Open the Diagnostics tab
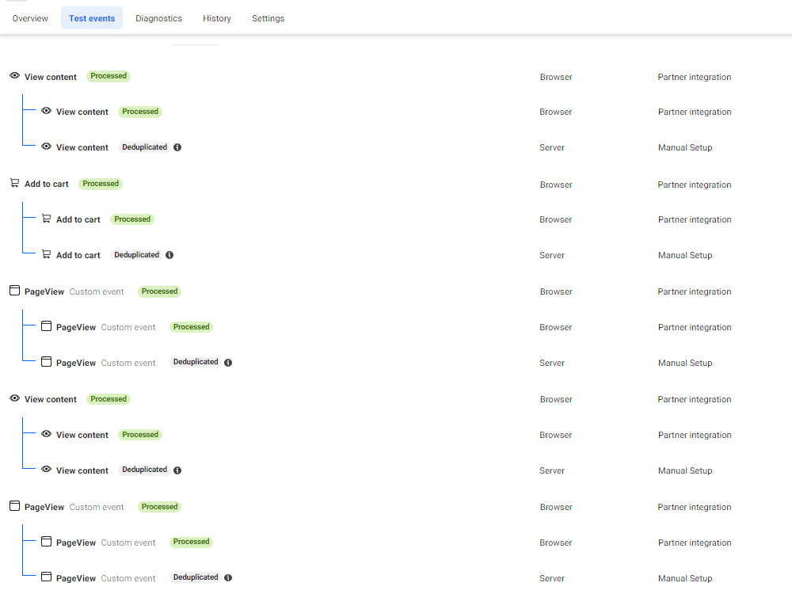Image resolution: width=792 pixels, height=594 pixels. tap(158, 17)
